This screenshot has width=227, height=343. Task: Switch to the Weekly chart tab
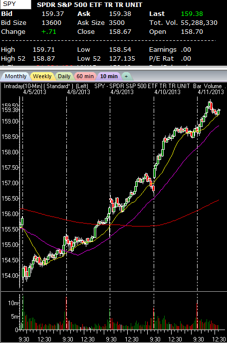pos(42,76)
